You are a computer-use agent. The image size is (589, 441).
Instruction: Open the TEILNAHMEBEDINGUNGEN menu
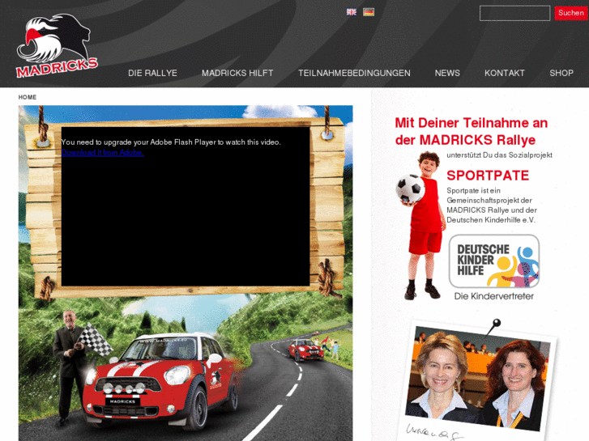point(354,73)
